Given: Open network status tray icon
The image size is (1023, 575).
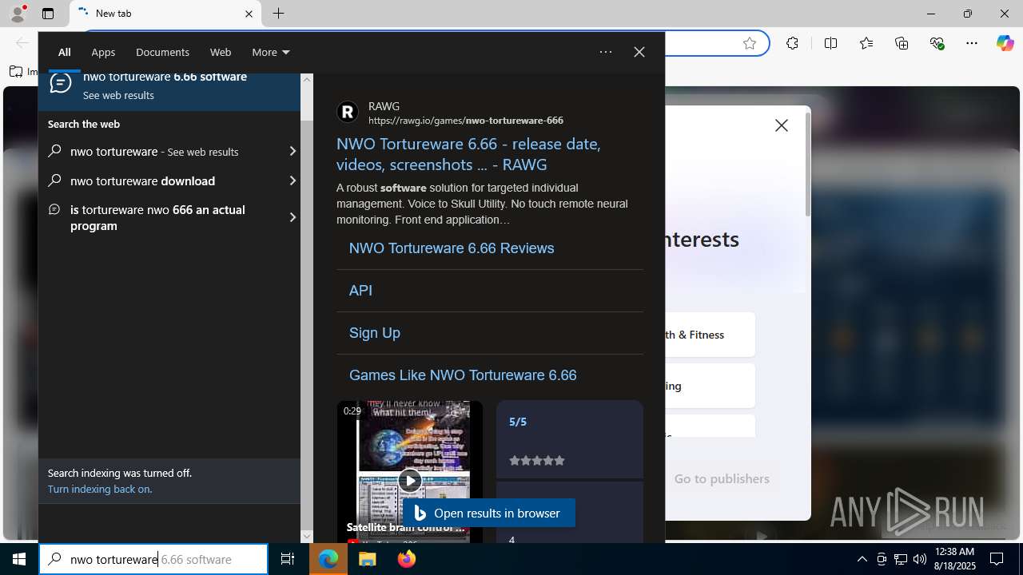Looking at the screenshot, I should tap(901, 559).
